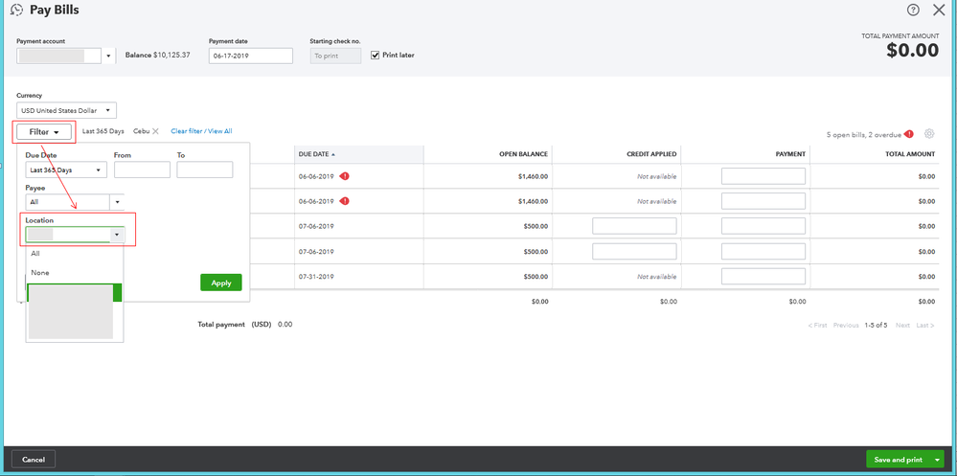The image size is (957, 476).
Task: Expand the Due Date Last 365 Days dropdown
Action: pos(66,170)
